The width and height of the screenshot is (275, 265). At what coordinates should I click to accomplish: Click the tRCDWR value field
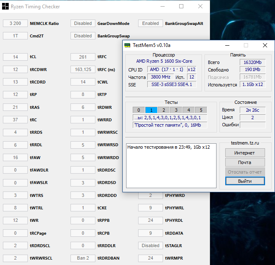(x=15, y=69)
